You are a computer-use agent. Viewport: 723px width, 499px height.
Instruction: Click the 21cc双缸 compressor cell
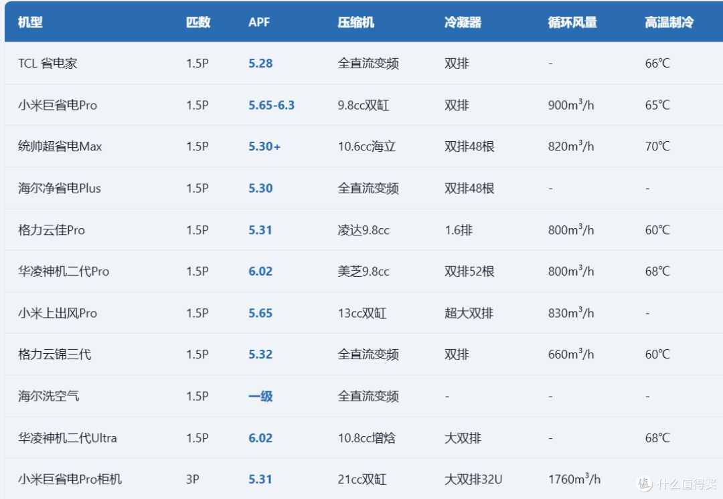pyautogui.click(x=362, y=479)
